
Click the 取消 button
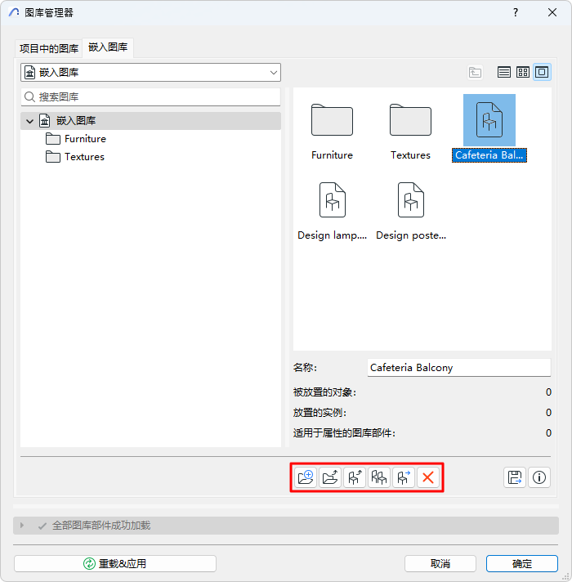coord(440,563)
